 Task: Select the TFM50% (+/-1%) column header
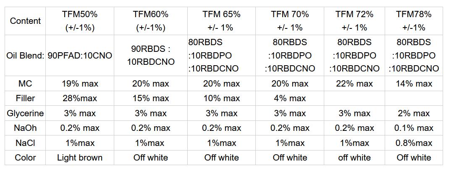pyautogui.click(x=80, y=21)
